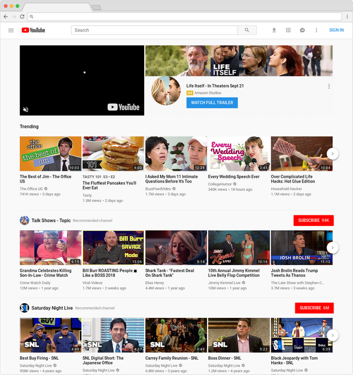Open the YouTube apps grid
This screenshot has height=375, width=353.
point(288,30)
